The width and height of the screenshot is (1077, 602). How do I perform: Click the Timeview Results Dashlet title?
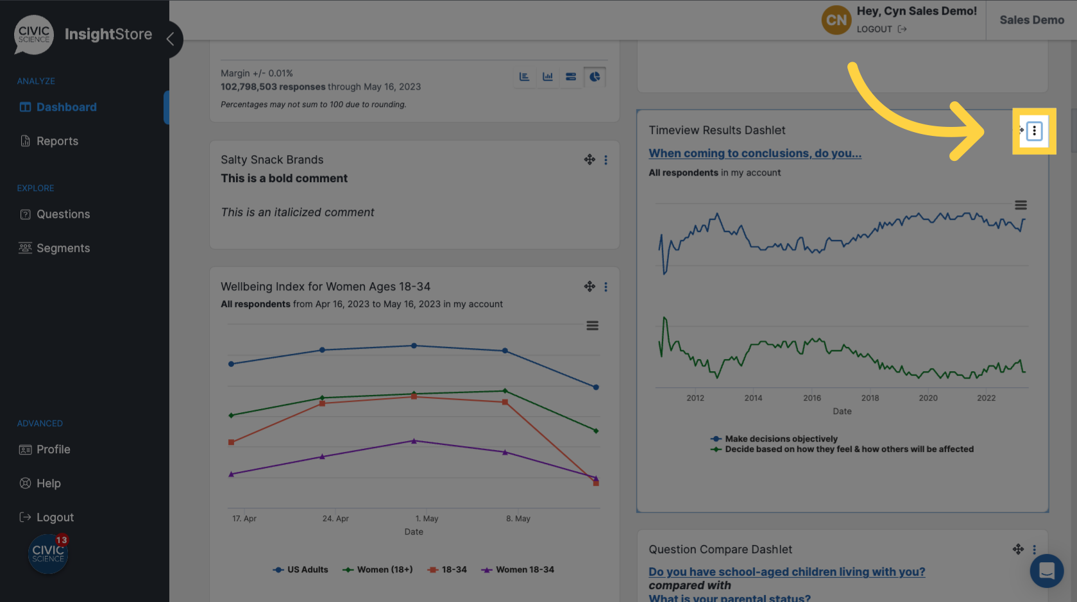click(717, 130)
